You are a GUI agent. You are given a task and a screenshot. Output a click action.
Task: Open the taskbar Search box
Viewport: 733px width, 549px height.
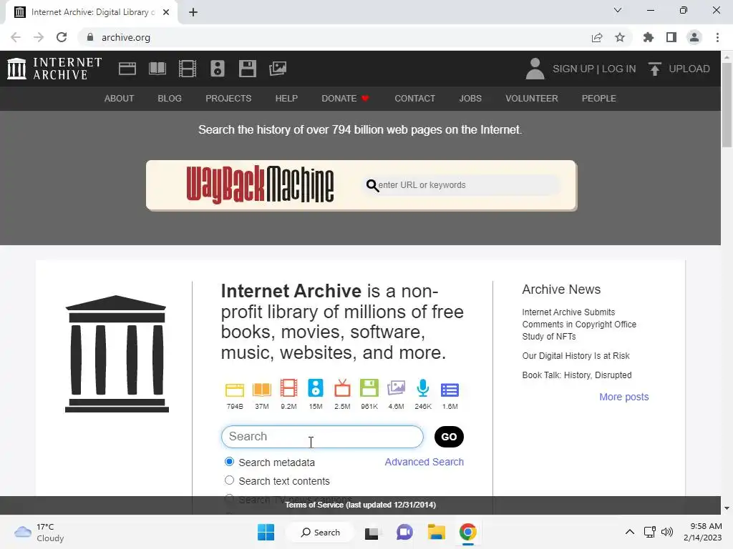(x=321, y=532)
